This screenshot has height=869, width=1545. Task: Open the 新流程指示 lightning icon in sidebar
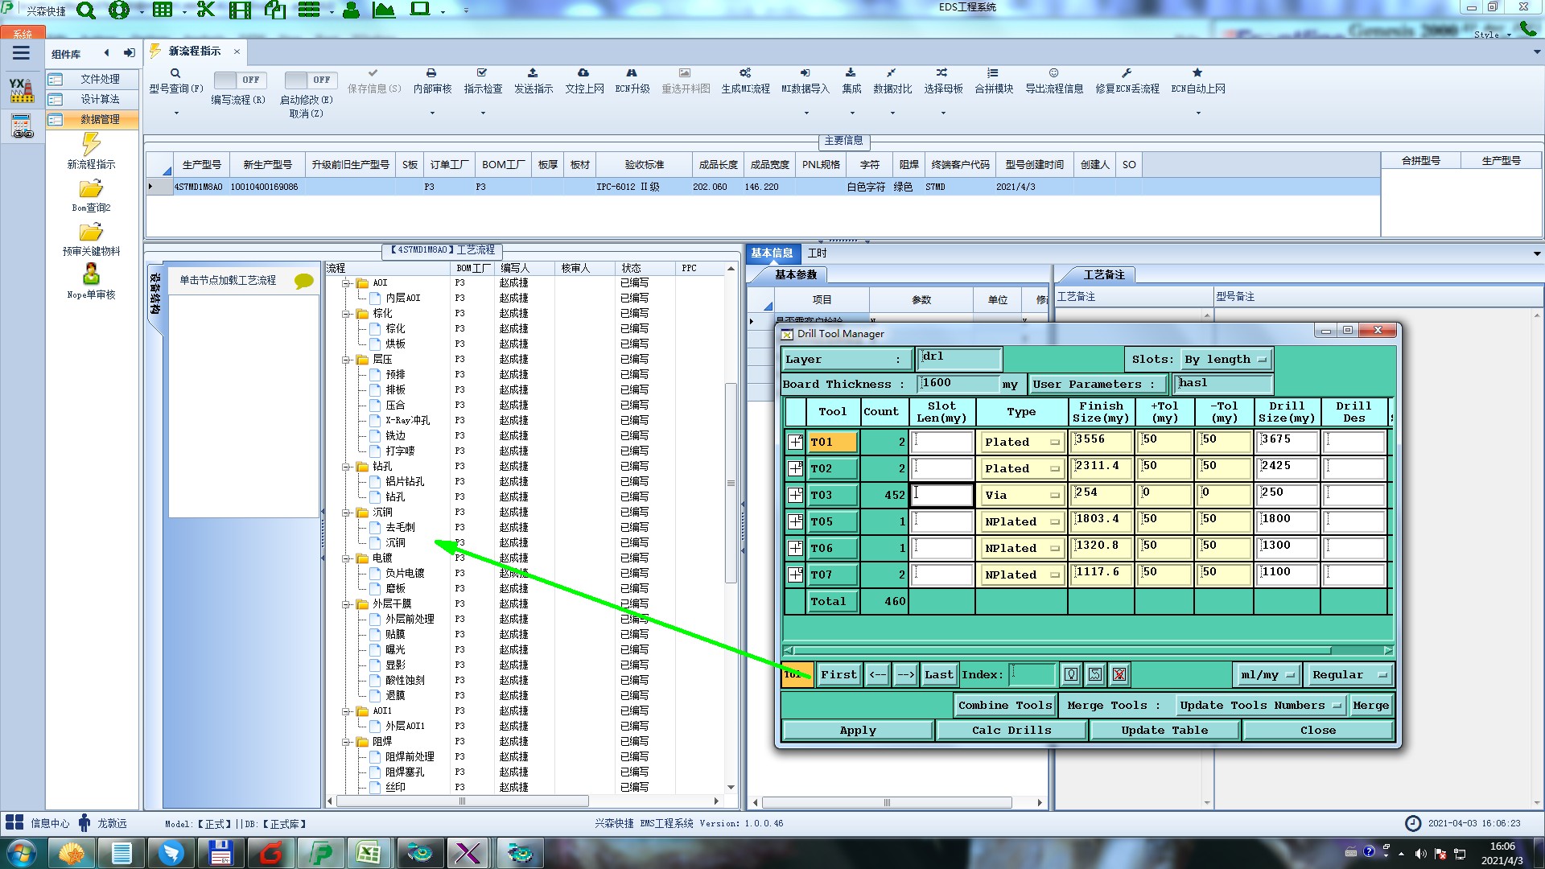coord(91,145)
